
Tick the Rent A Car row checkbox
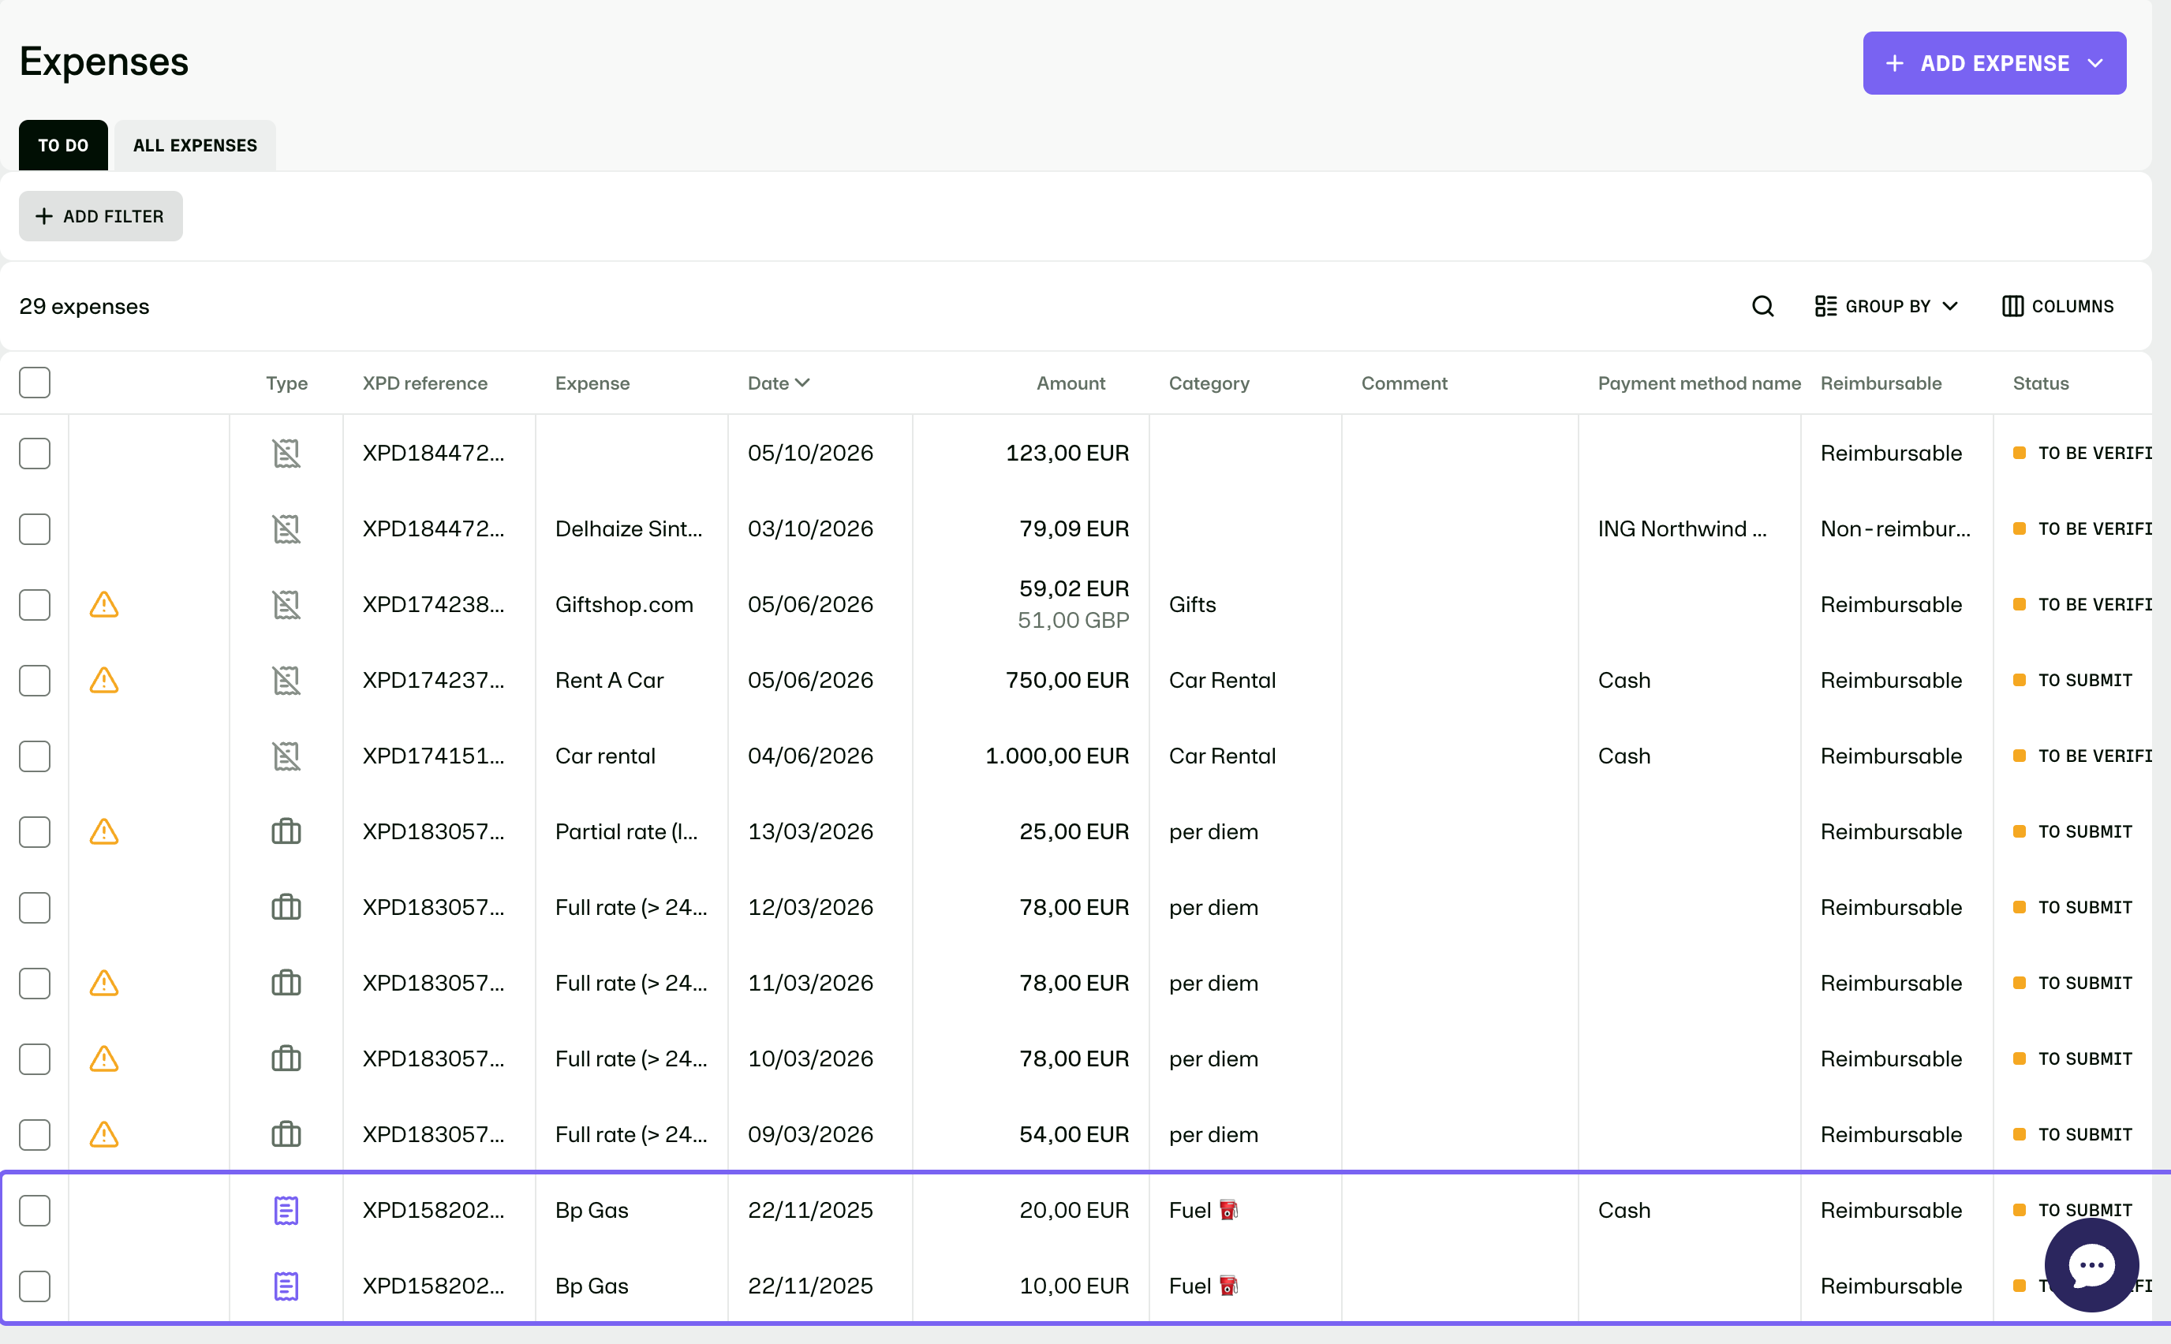[x=35, y=680]
